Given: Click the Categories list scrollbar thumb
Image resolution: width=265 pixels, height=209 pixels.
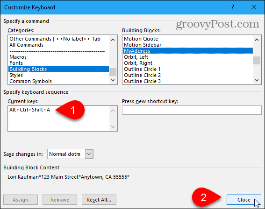Looking at the screenshot, I should pos(113,72).
